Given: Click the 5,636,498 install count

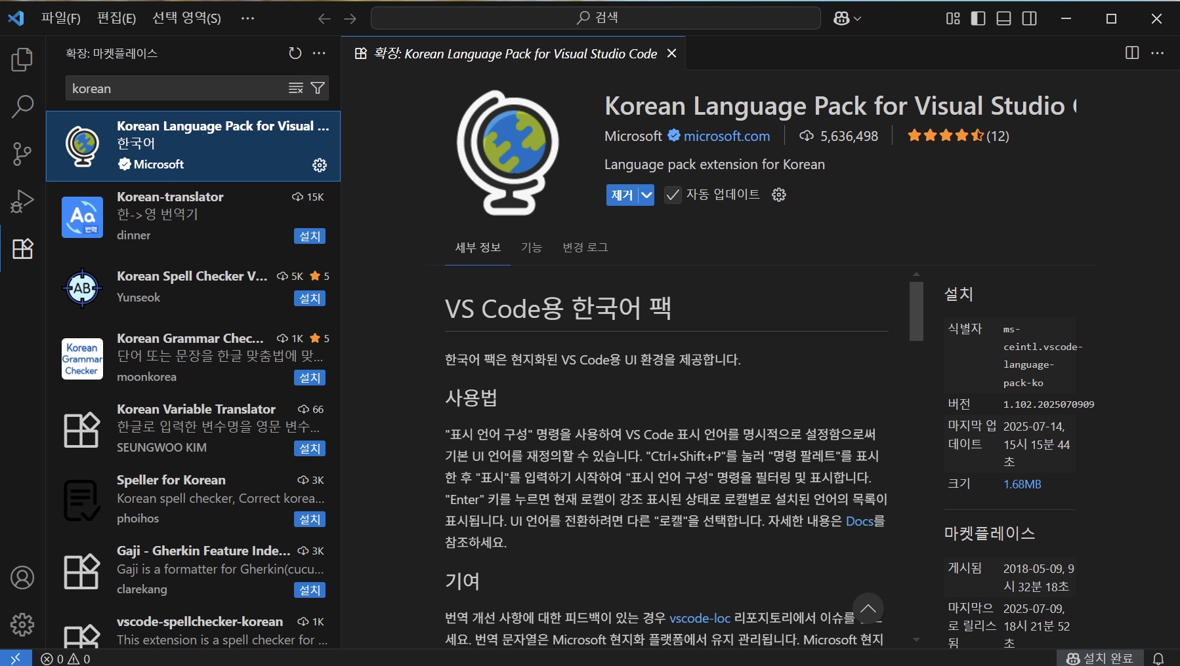Looking at the screenshot, I should pos(839,136).
